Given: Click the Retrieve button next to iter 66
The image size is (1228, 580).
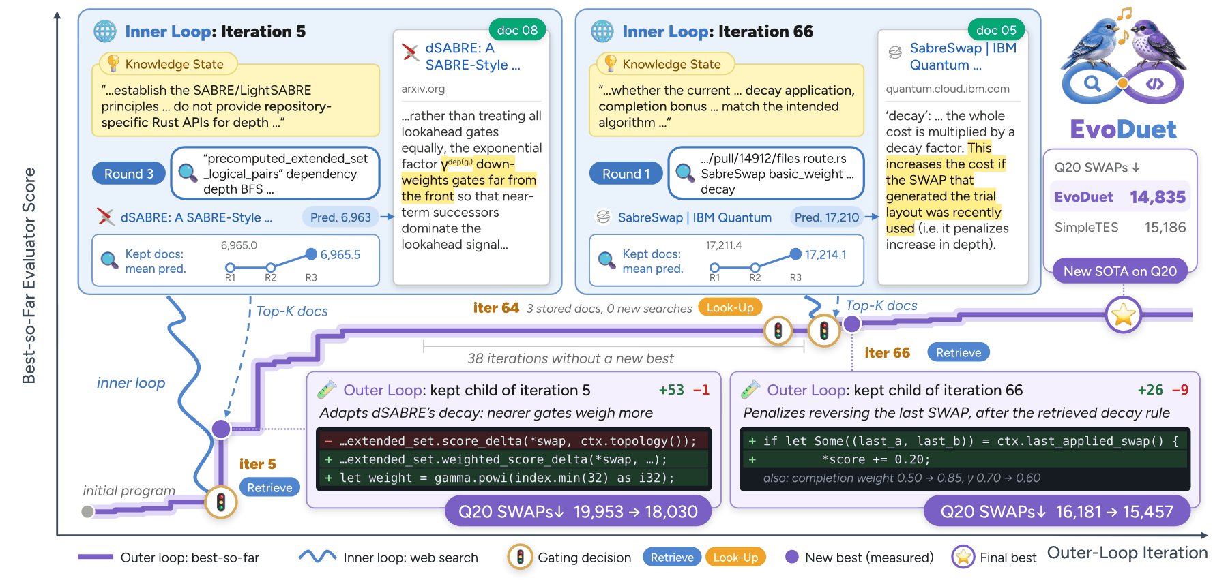Looking at the screenshot, I should pyautogui.click(x=959, y=352).
